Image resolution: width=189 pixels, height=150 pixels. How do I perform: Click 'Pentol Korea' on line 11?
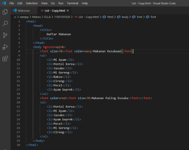coord(64,64)
